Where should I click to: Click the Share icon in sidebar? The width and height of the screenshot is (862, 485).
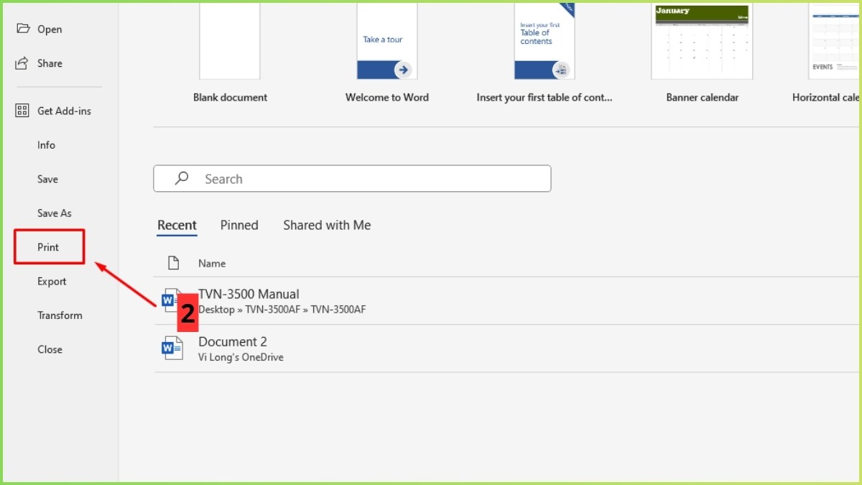tap(22, 63)
